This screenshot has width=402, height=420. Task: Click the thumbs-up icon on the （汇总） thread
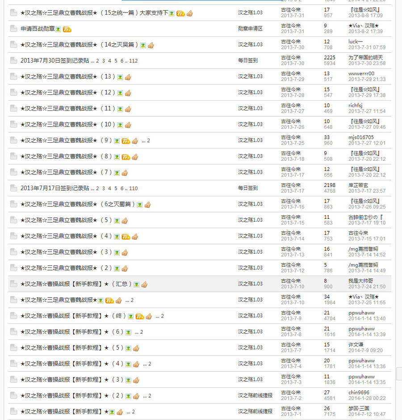click(144, 284)
